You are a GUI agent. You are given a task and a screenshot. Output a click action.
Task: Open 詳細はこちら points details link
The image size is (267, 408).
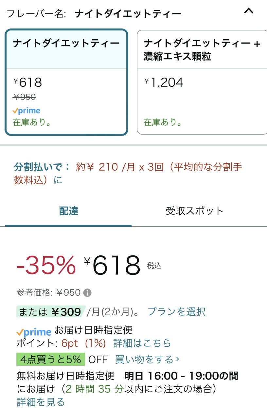[x=142, y=343]
